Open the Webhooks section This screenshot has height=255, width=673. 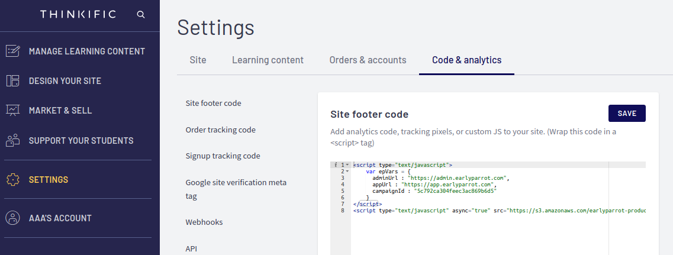204,222
